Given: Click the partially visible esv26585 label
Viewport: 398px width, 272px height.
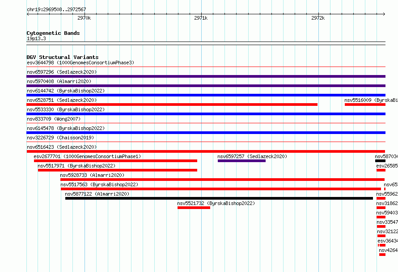Looking at the screenshot, I should [387, 166].
